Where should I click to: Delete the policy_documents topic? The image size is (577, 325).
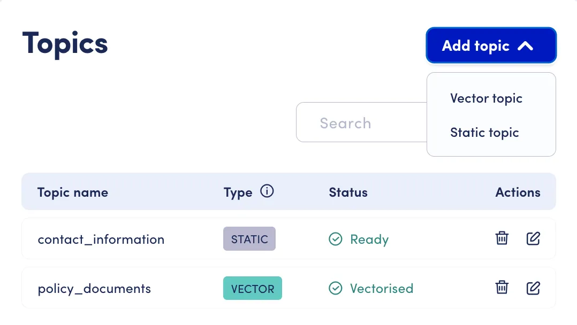[x=502, y=288]
